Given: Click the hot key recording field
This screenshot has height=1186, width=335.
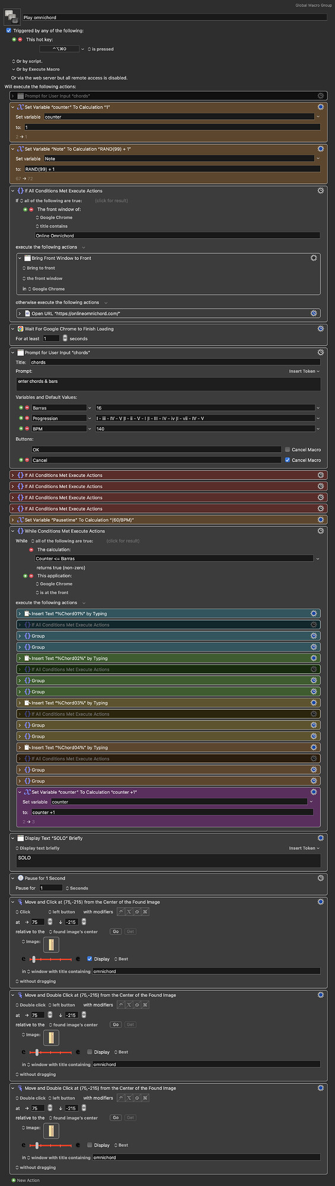Looking at the screenshot, I should [x=59, y=49].
